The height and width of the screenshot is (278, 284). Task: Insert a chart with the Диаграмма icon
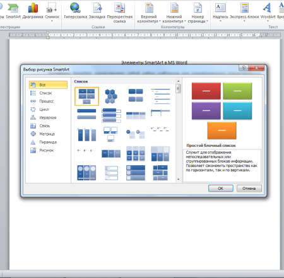pos(33,11)
